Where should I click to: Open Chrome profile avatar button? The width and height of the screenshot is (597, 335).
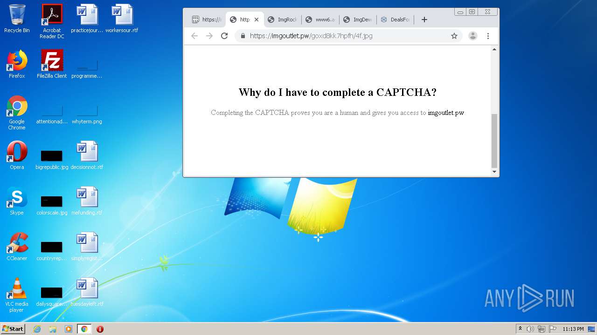click(473, 36)
